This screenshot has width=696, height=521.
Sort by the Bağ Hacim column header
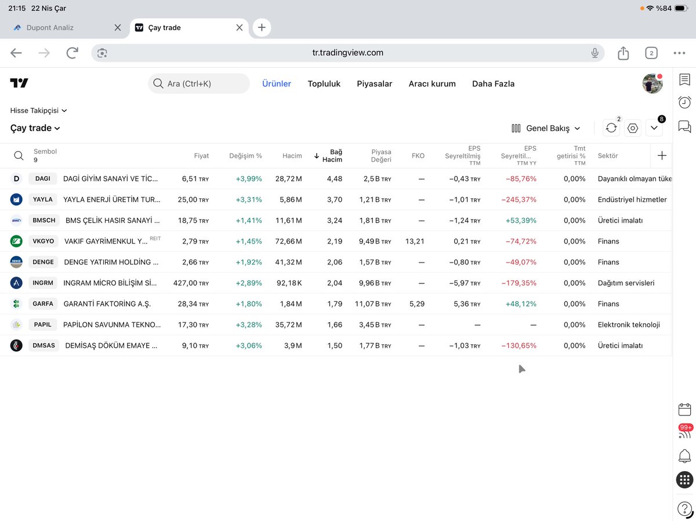click(x=328, y=155)
